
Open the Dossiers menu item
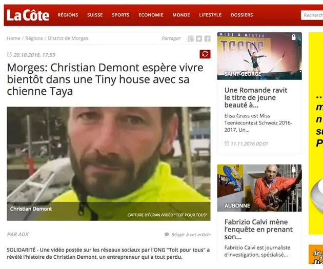coord(241,15)
